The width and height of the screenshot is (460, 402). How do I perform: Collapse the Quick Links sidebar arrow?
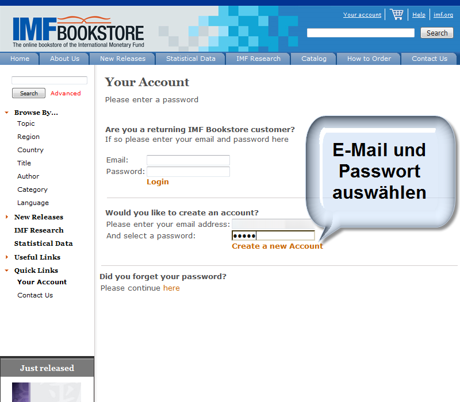click(7, 270)
